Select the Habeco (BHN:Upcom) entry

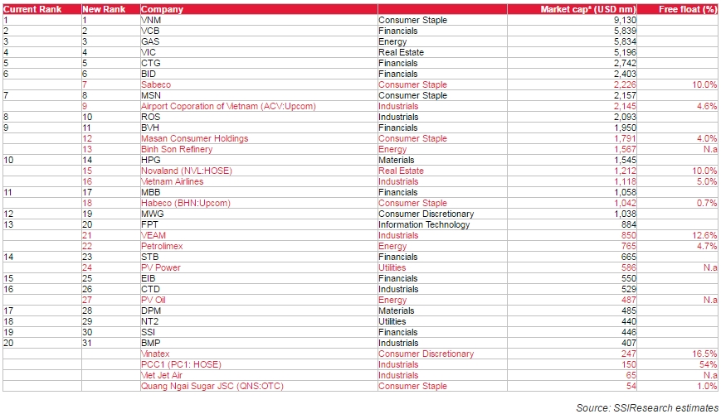coord(185,203)
